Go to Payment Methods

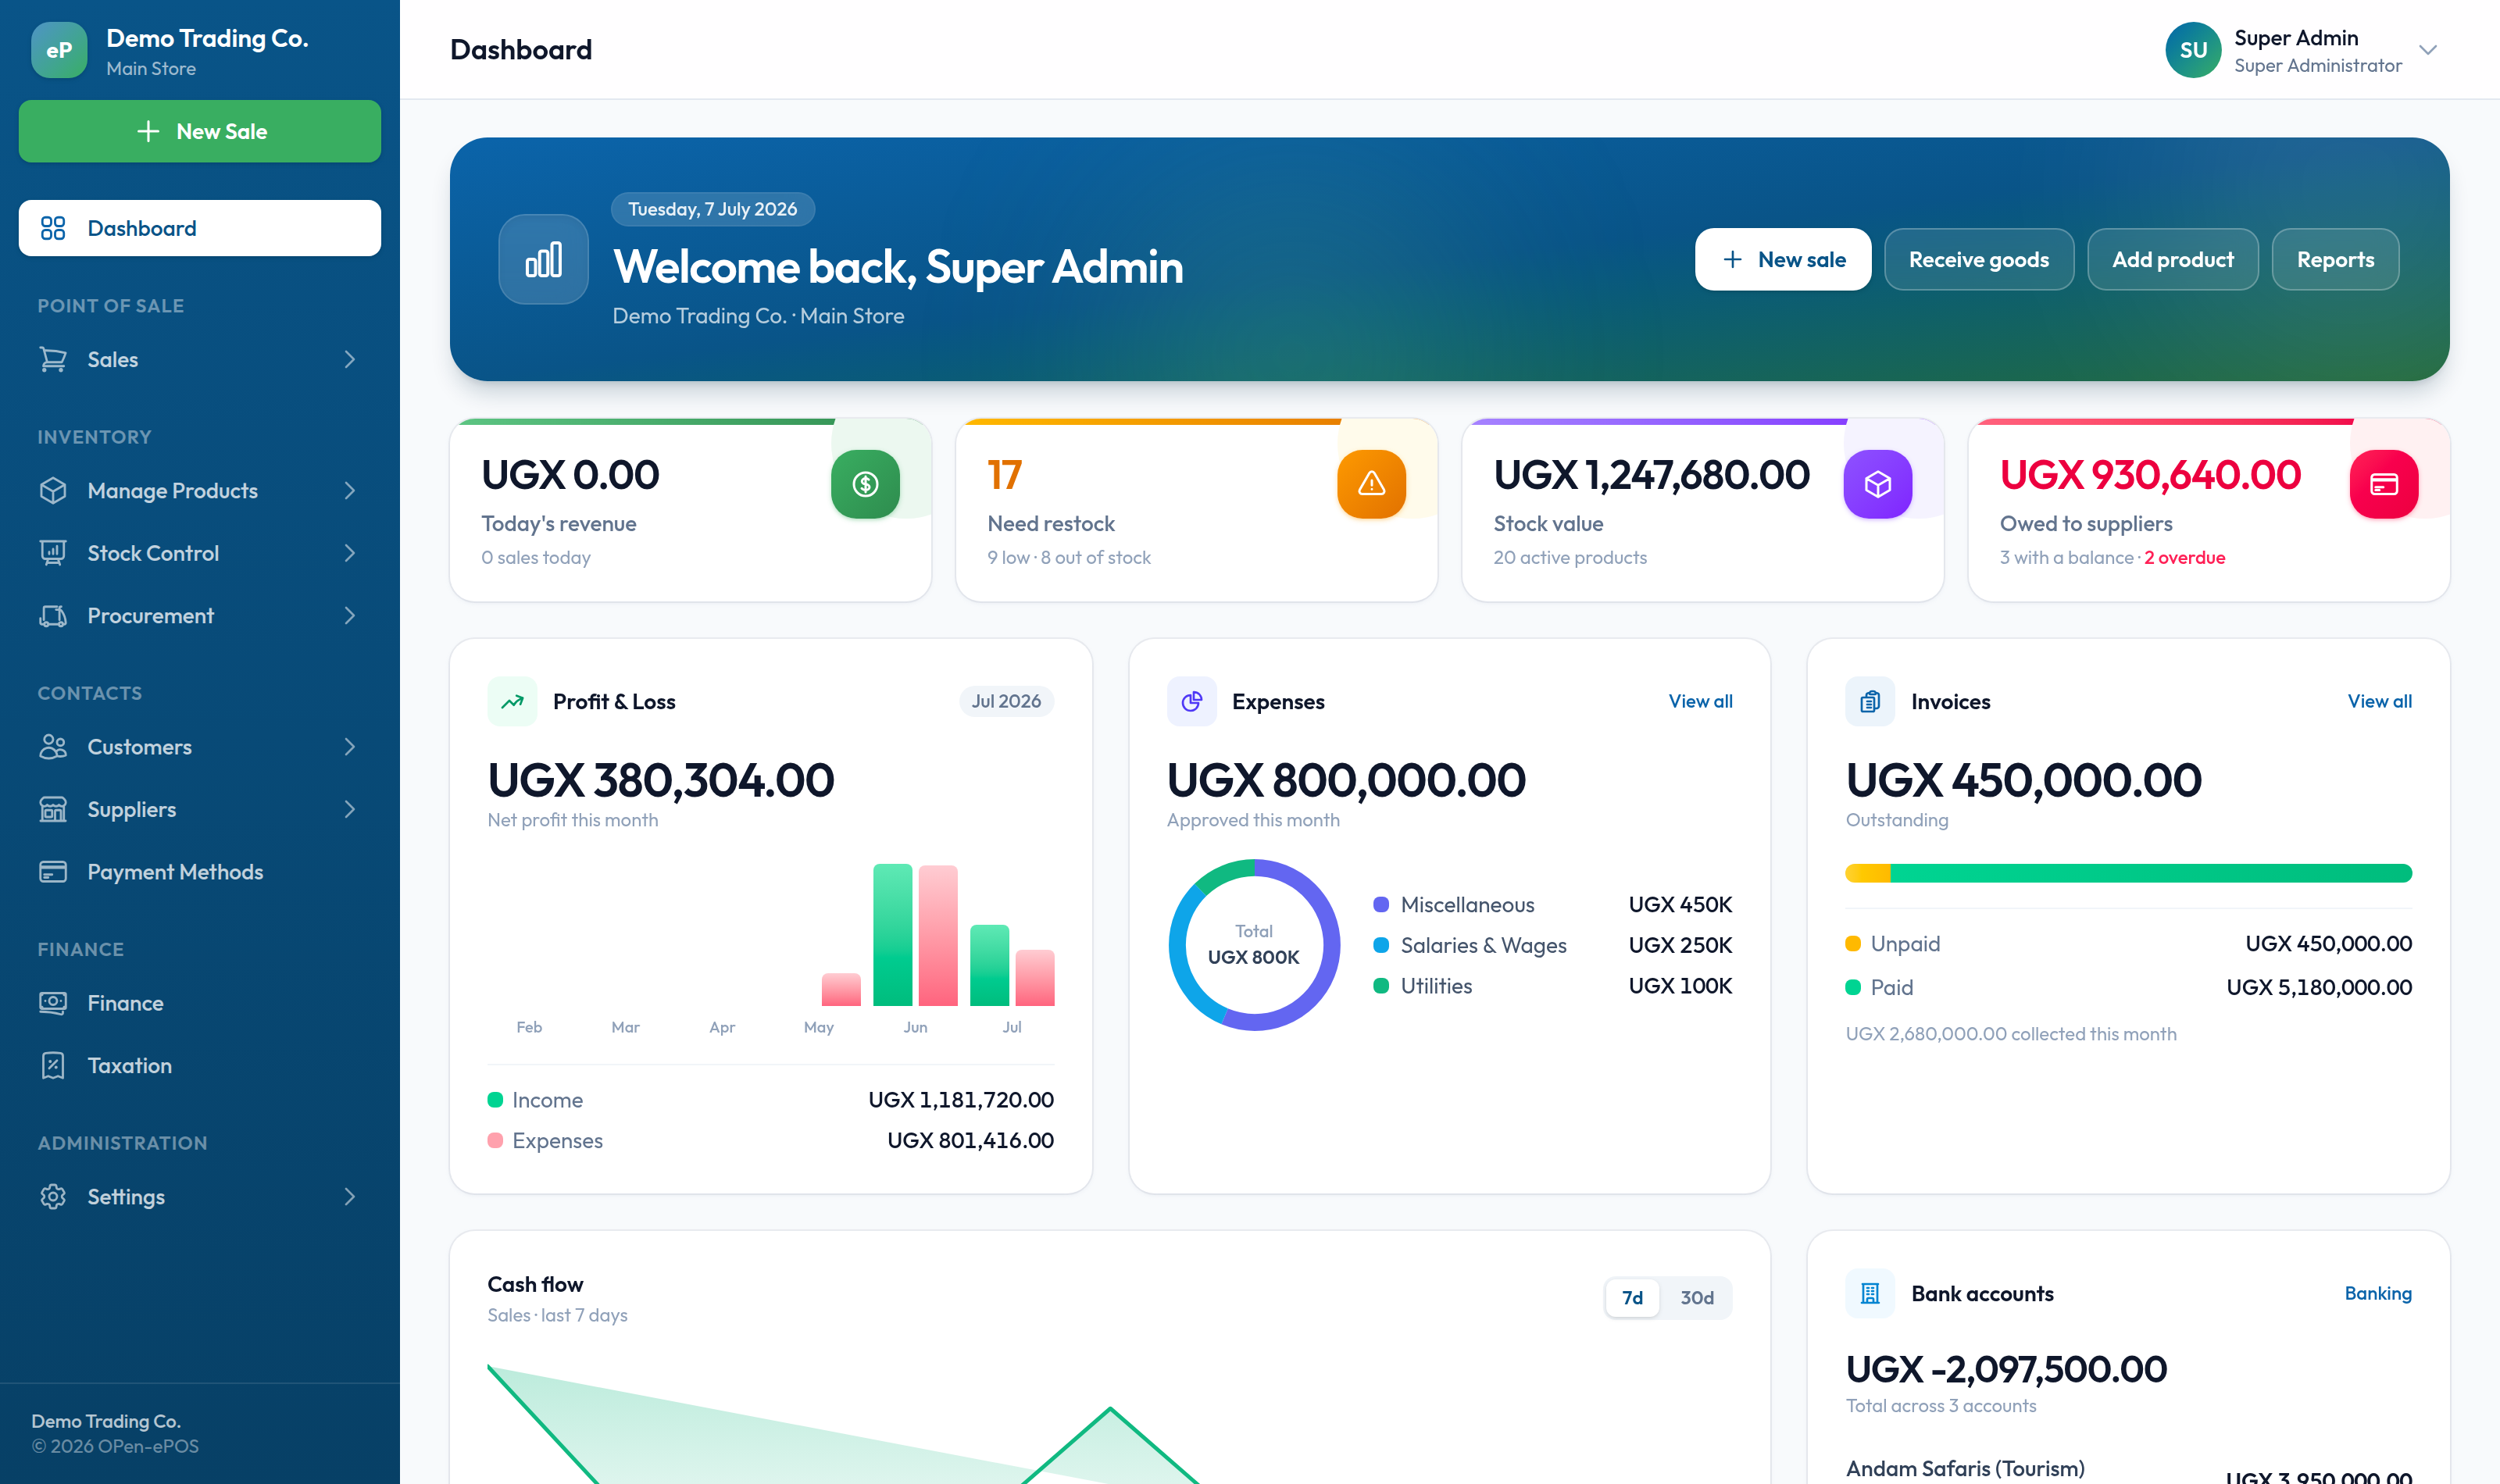pyautogui.click(x=199, y=872)
